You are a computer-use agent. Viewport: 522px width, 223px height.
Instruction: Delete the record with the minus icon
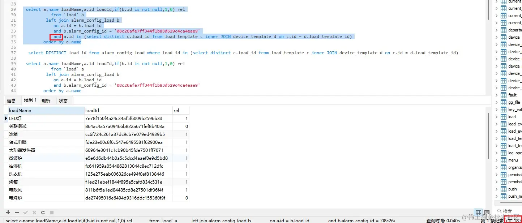(17, 213)
